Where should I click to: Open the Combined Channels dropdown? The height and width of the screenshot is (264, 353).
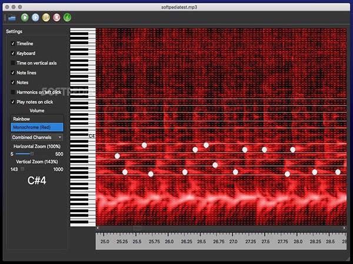[x=37, y=137]
